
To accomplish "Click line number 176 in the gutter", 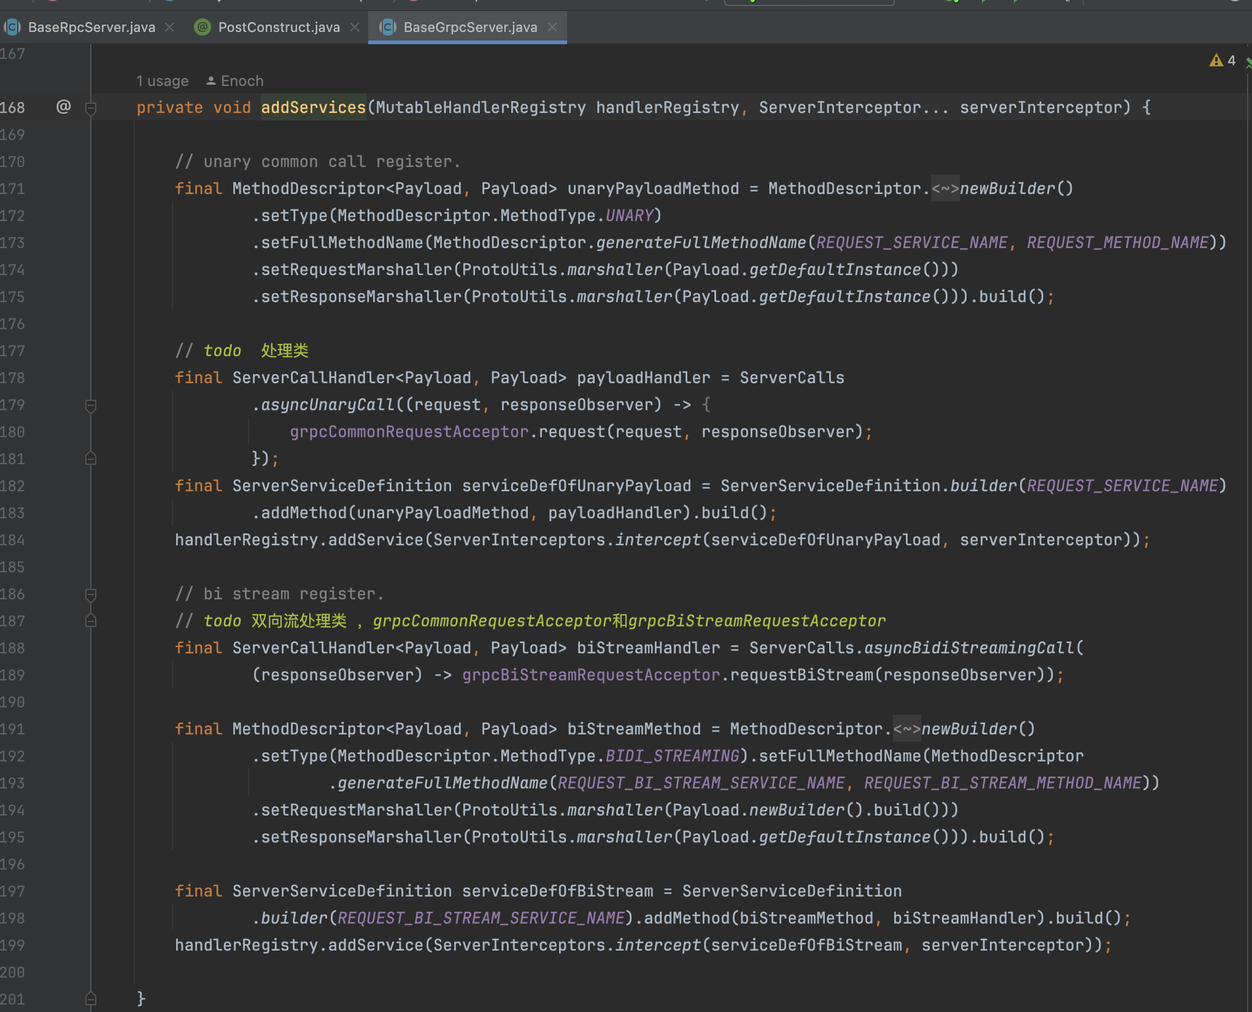I will [x=13, y=324].
